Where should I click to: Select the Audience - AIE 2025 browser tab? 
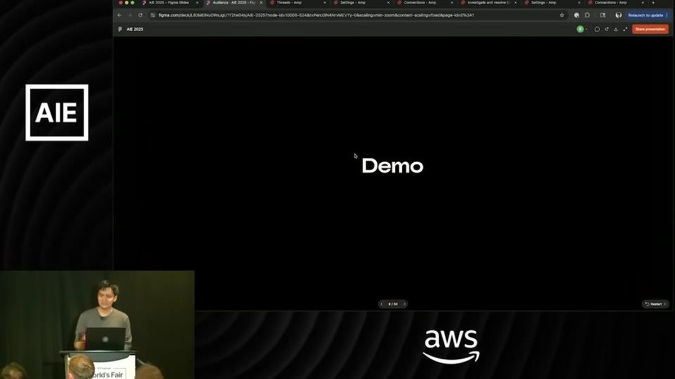[233, 3]
